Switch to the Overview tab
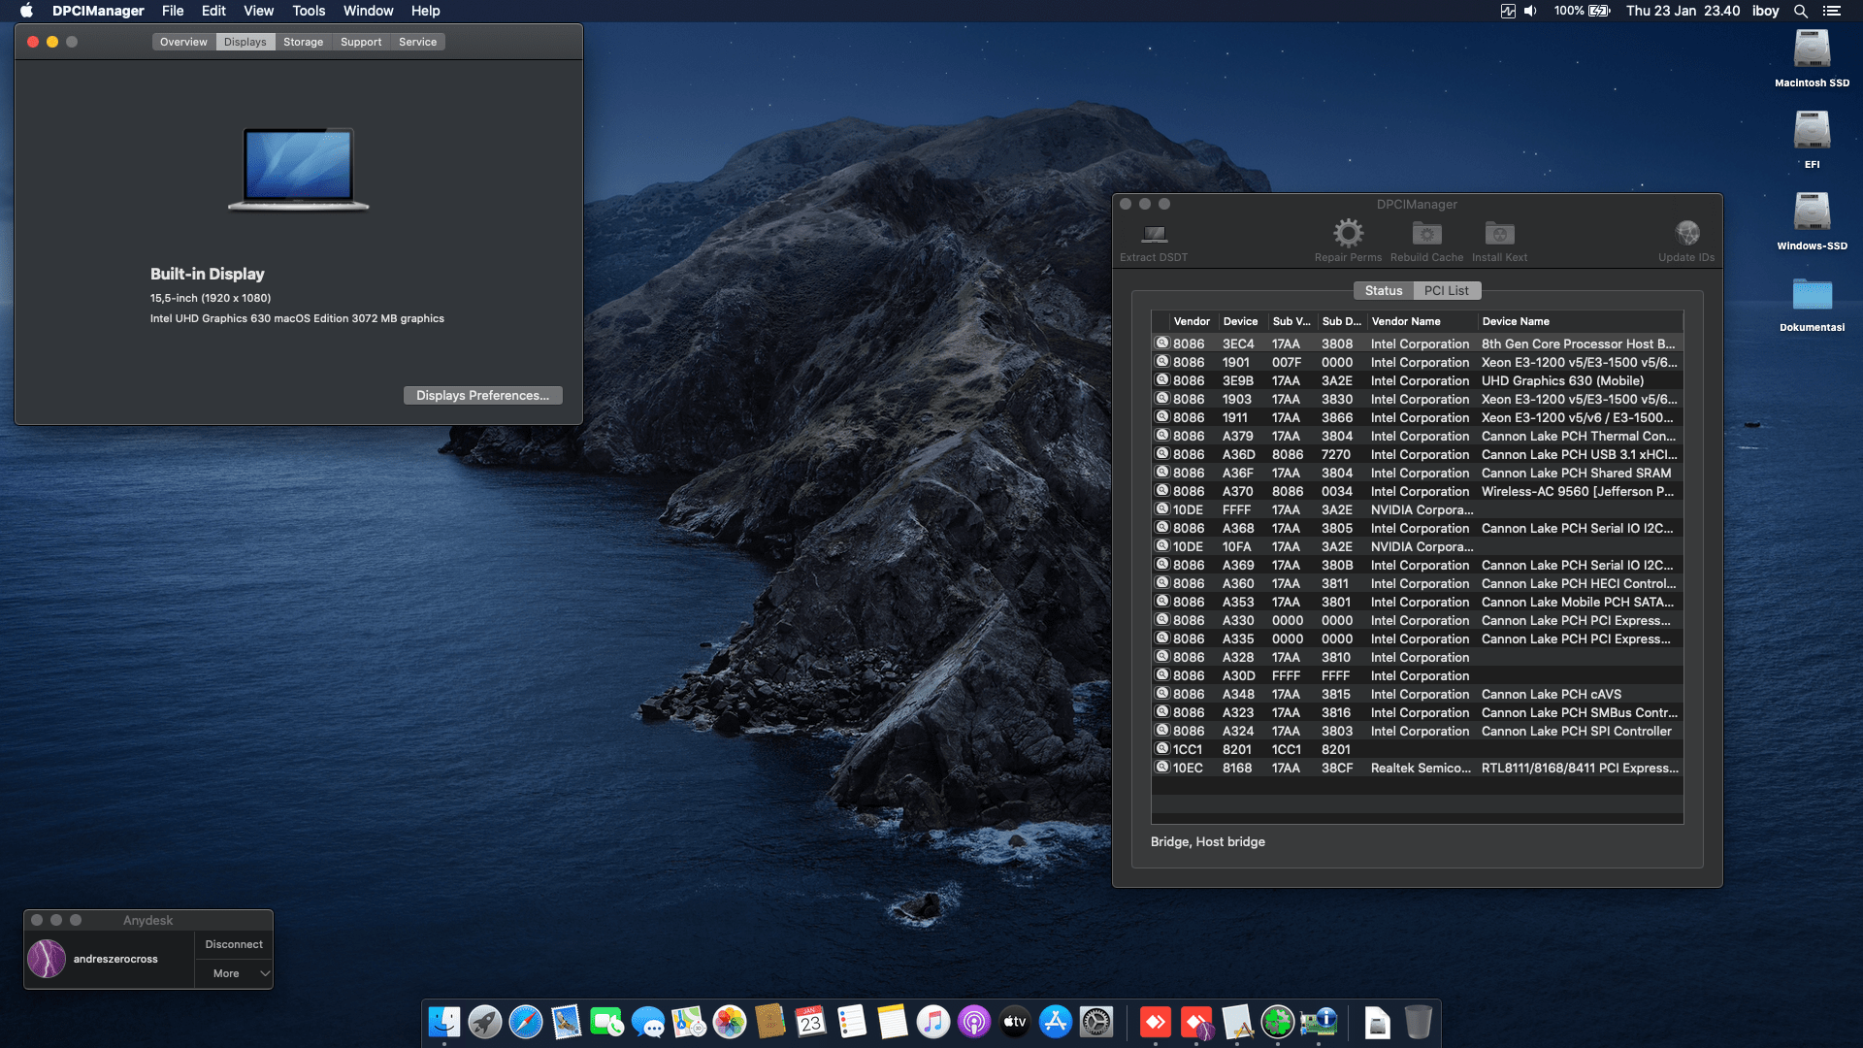This screenshot has height=1048, width=1863. coord(183,42)
